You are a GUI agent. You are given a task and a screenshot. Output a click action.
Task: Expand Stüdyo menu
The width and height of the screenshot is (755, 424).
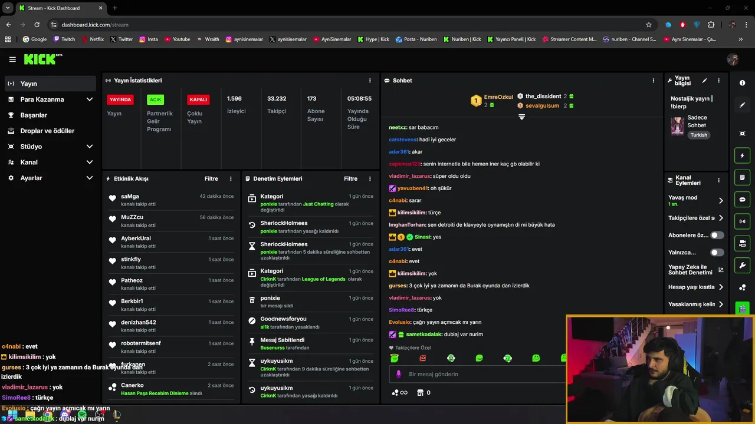pos(90,147)
